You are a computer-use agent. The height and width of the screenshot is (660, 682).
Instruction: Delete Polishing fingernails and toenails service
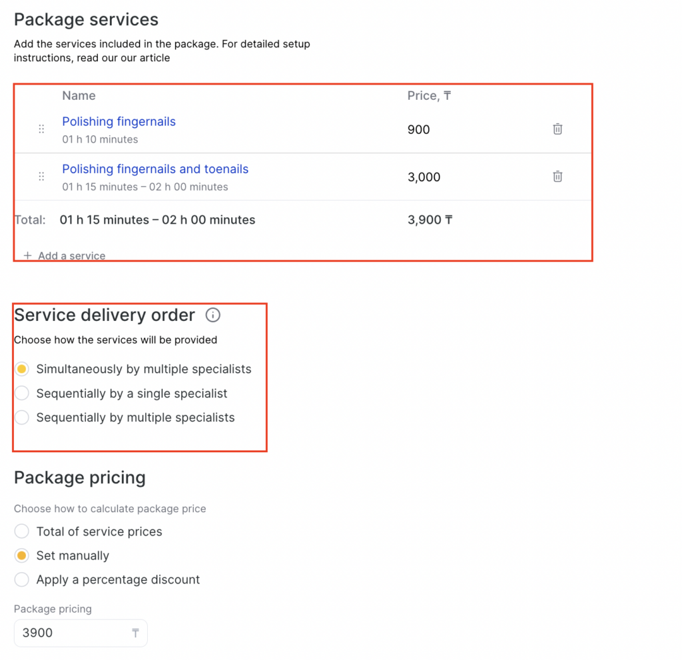(x=557, y=176)
